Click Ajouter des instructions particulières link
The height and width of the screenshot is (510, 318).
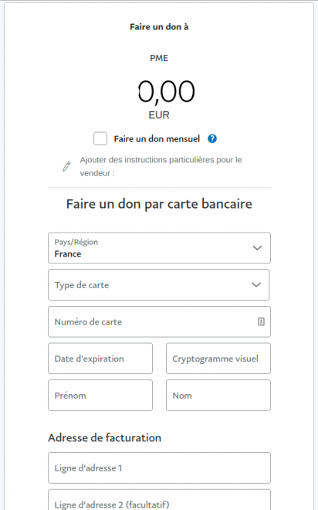click(161, 167)
